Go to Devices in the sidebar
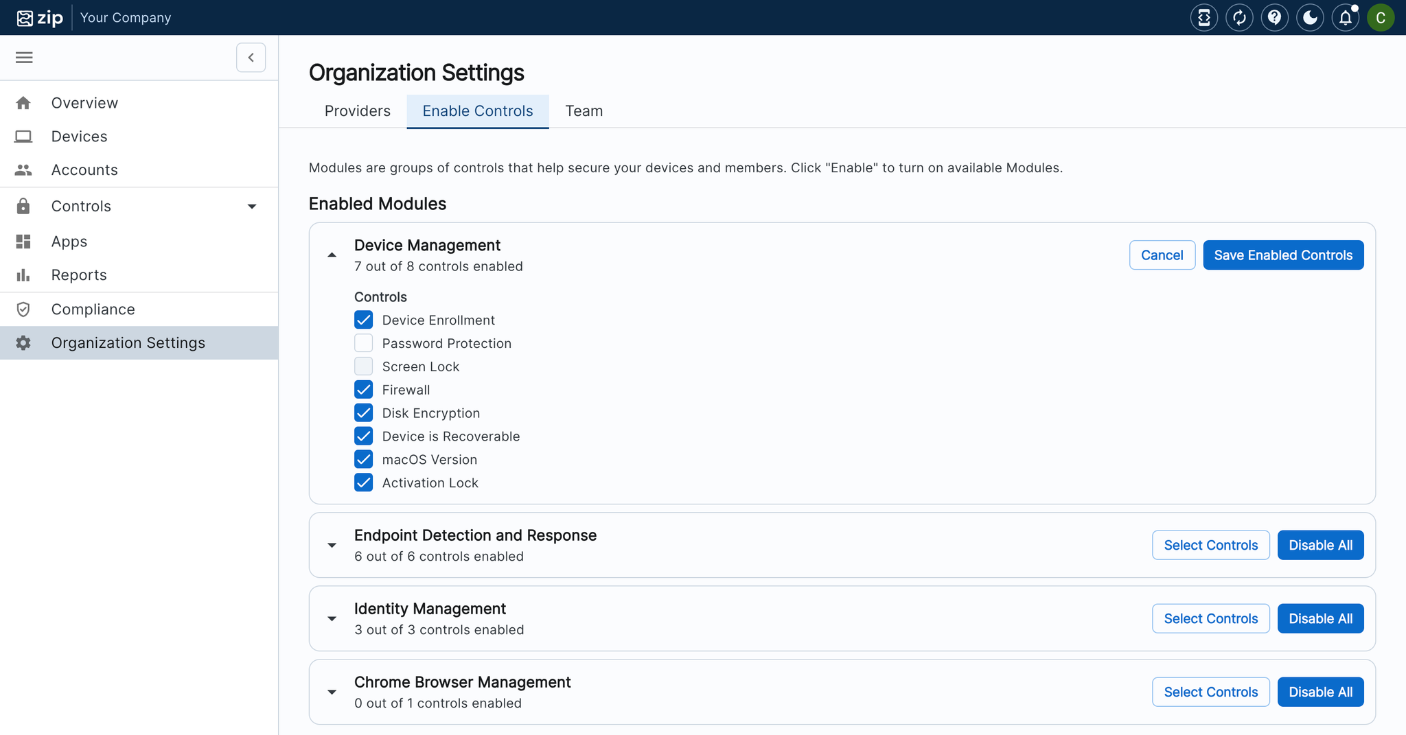 coord(79,137)
